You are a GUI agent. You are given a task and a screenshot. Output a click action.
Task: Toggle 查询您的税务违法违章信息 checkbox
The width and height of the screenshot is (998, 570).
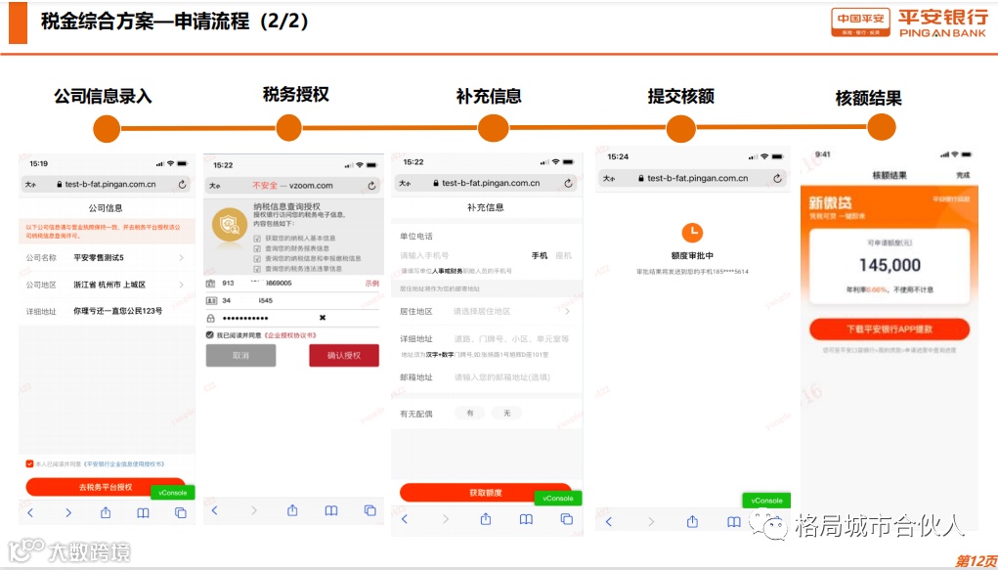click(x=257, y=269)
